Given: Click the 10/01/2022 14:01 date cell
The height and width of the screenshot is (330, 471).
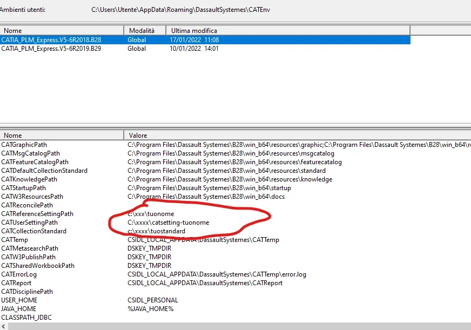Looking at the screenshot, I should click(x=194, y=49).
